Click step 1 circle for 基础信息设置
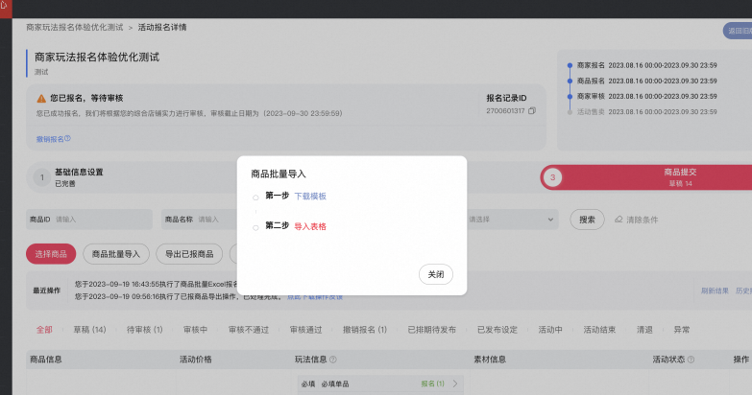 pos(41,177)
